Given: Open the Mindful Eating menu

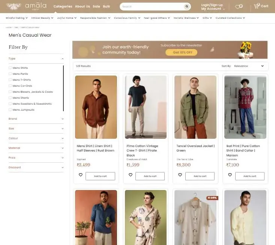Looking at the screenshot, I should click(17, 18).
